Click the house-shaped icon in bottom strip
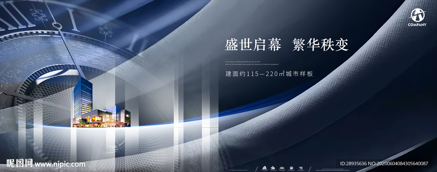 (x=265, y=168)
